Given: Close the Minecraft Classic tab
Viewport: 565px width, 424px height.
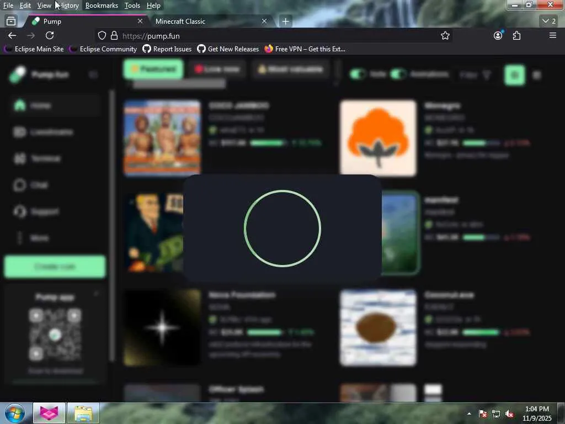Looking at the screenshot, I should [x=264, y=22].
